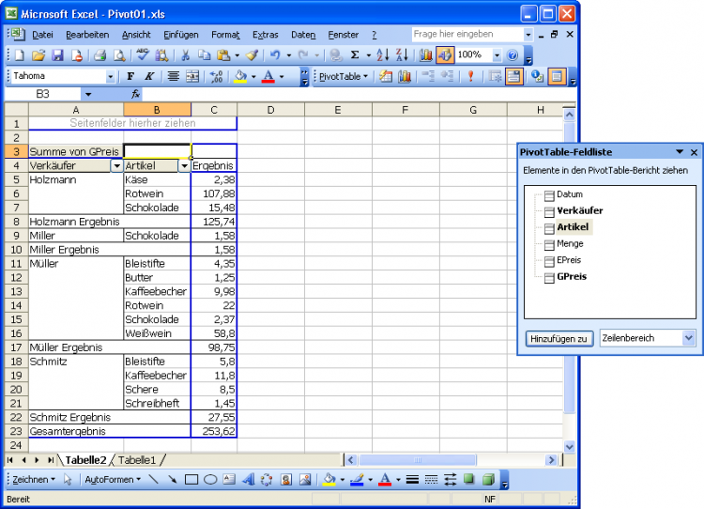Click the Print icon in the toolbar

tap(99, 55)
